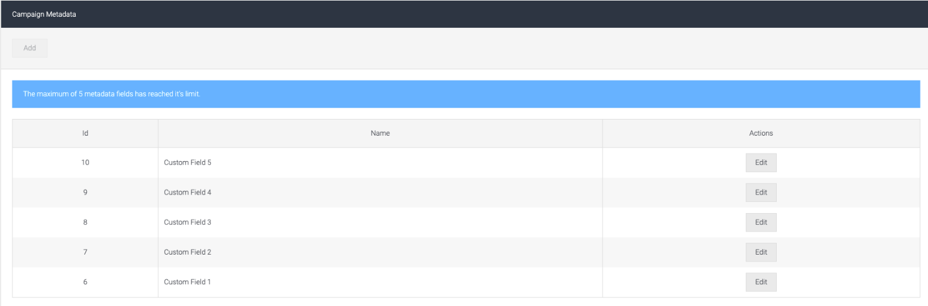Click the disabled Add button
This screenshot has height=306, width=928.
coord(30,48)
